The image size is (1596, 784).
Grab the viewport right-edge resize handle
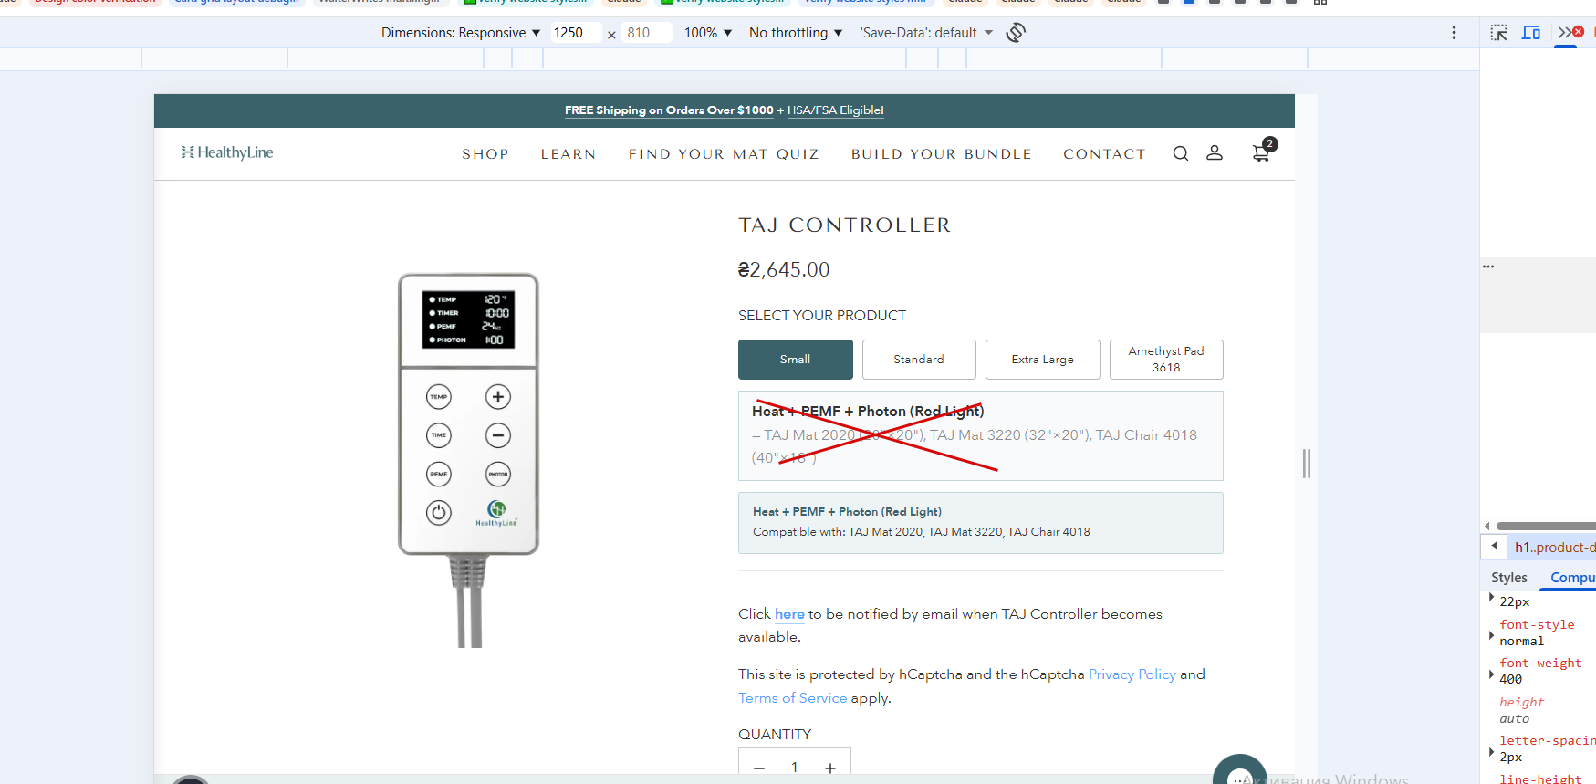[x=1307, y=464]
